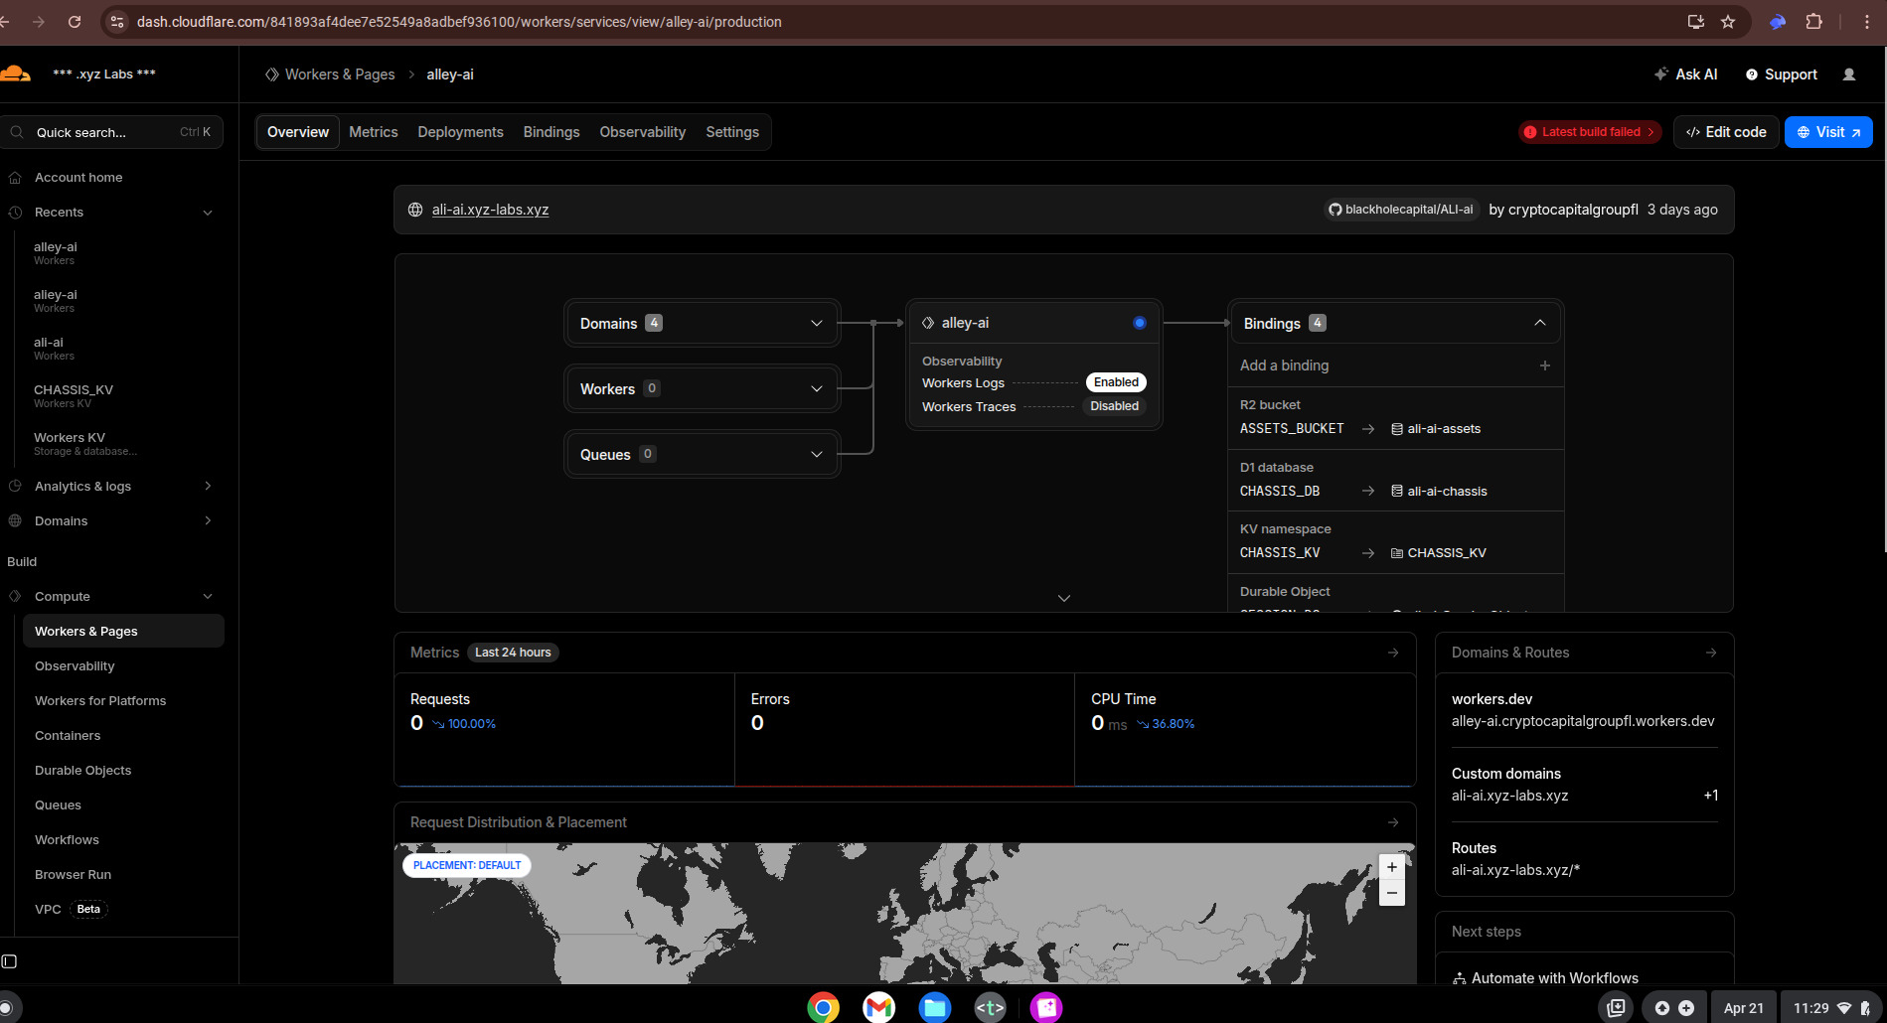This screenshot has width=1887, height=1023.
Task: Open Ask AI assistant
Action: [x=1686, y=74]
